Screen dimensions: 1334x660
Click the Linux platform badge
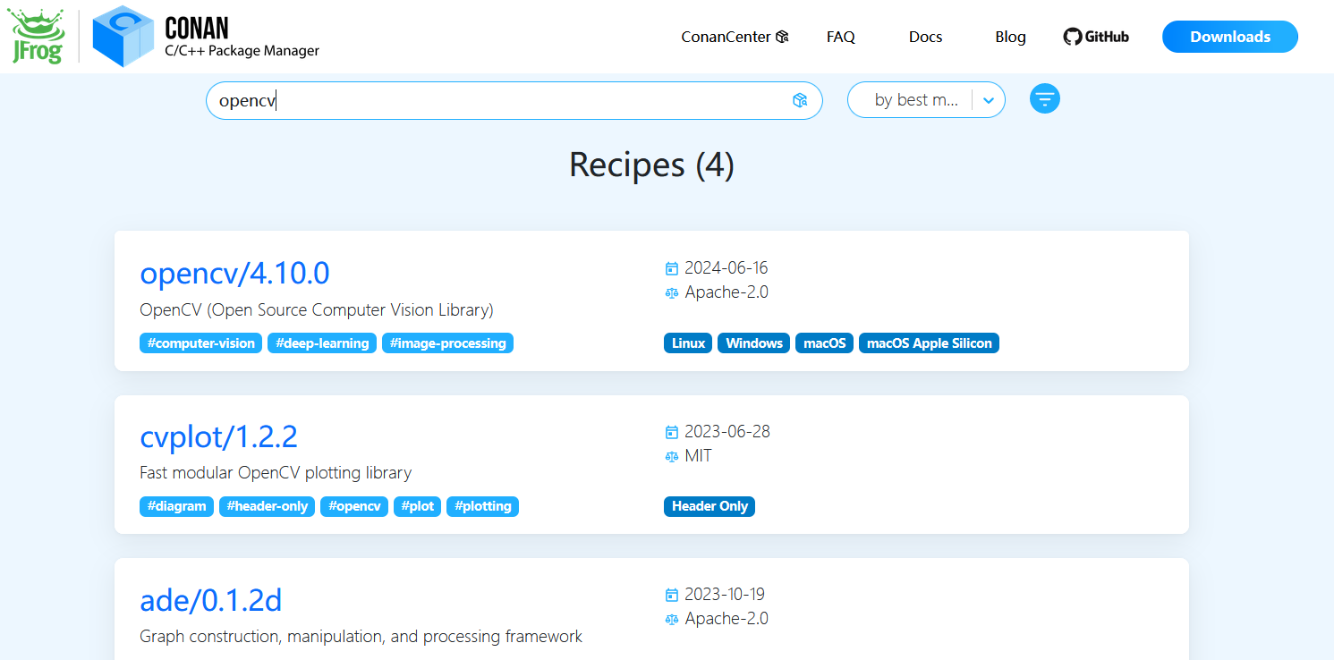click(688, 343)
